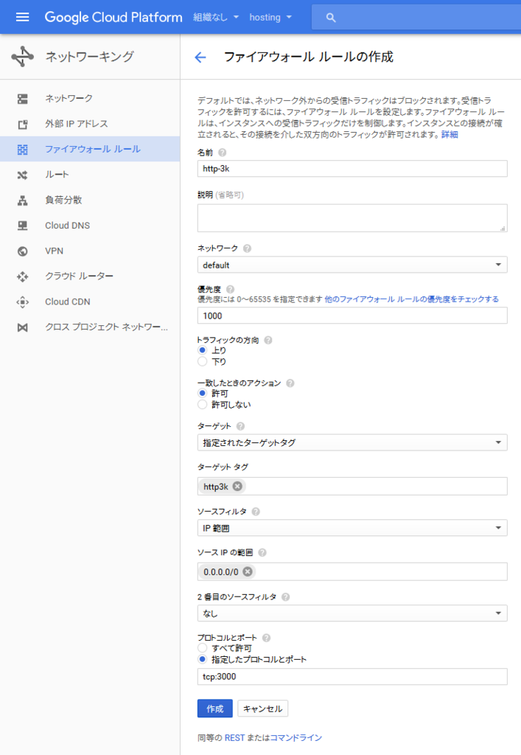The width and height of the screenshot is (521, 755).
Task: Click the search magnifier icon
Action: coord(330,18)
